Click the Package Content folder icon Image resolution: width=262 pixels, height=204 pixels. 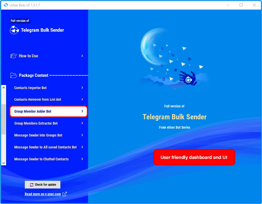[x=13, y=75]
